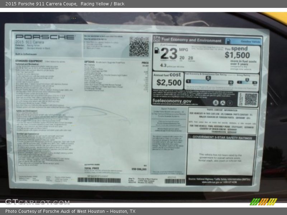Click the total price amount in USD
Screen dimensions: 287x215
tap(139, 169)
